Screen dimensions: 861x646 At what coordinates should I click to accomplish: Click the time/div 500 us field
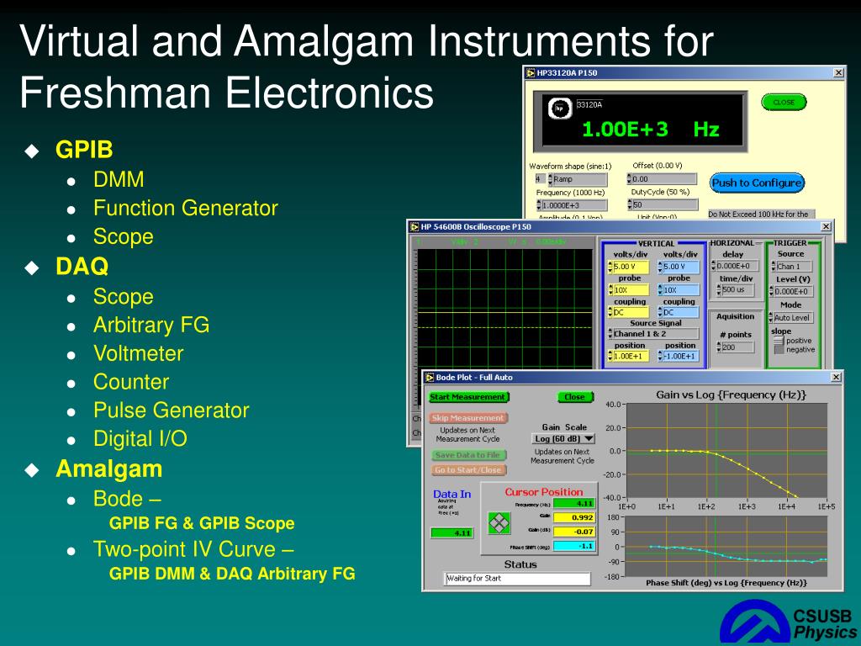[737, 289]
